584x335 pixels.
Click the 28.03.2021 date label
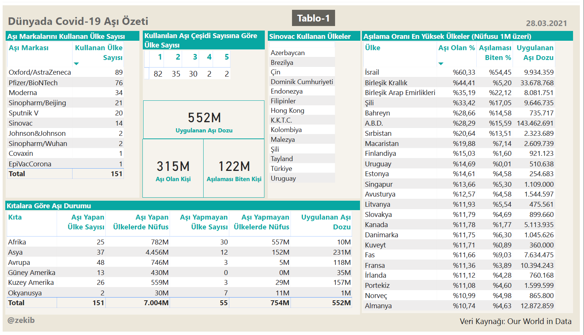pyautogui.click(x=546, y=23)
